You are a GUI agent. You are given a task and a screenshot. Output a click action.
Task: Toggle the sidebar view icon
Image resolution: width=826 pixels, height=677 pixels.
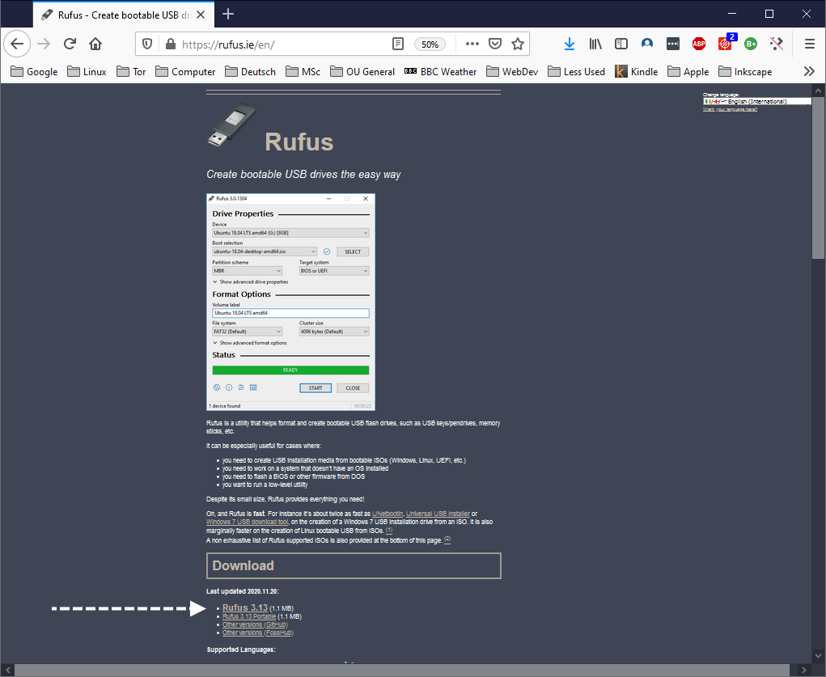click(x=621, y=44)
